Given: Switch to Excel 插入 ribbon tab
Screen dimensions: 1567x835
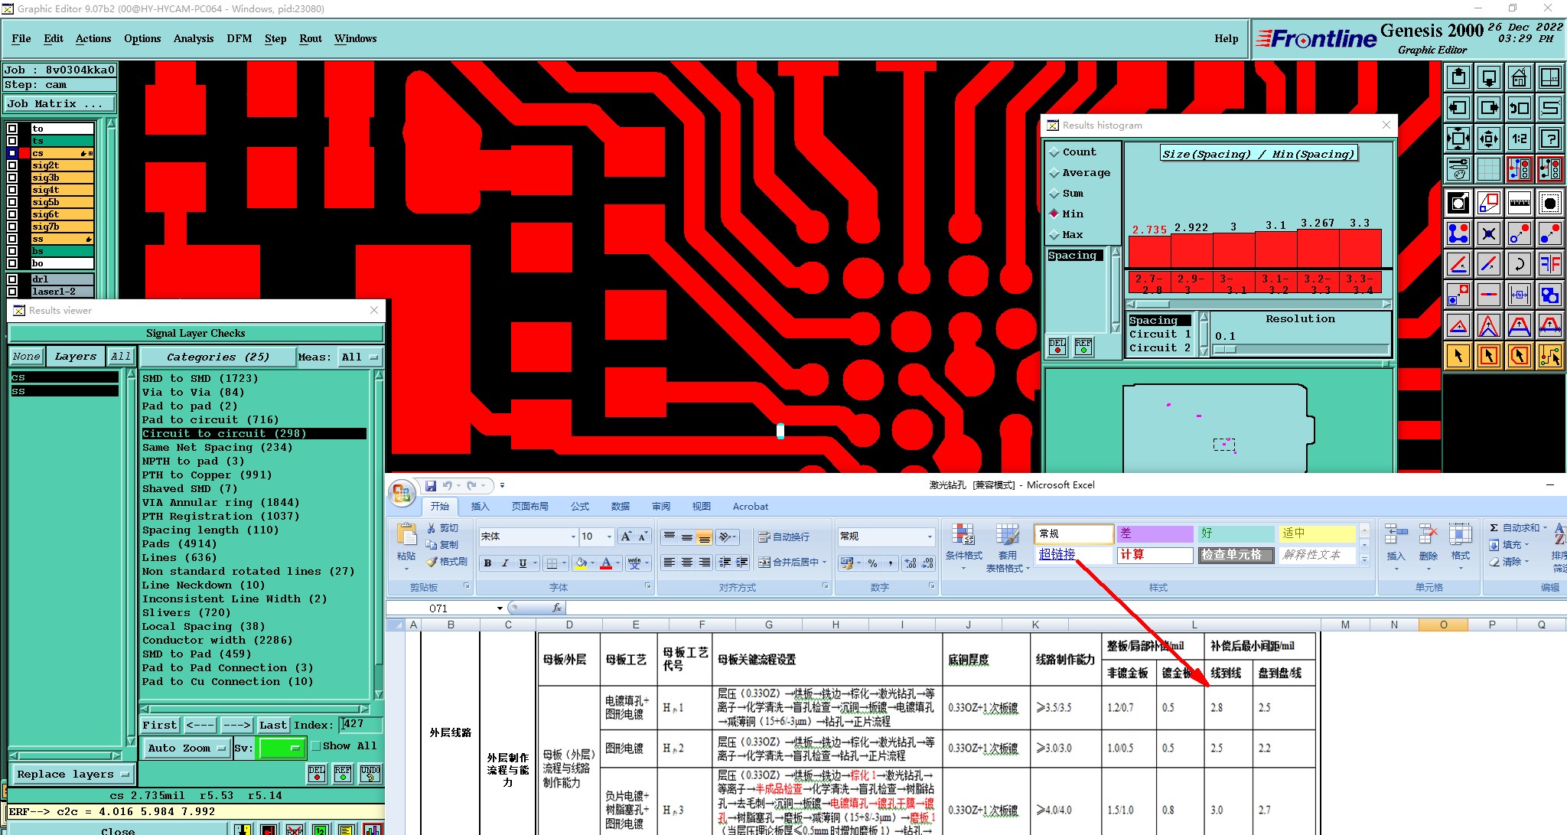Looking at the screenshot, I should [480, 507].
